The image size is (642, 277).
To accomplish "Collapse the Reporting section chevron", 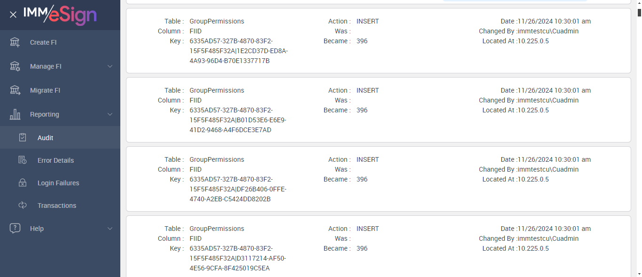I will click(x=110, y=114).
